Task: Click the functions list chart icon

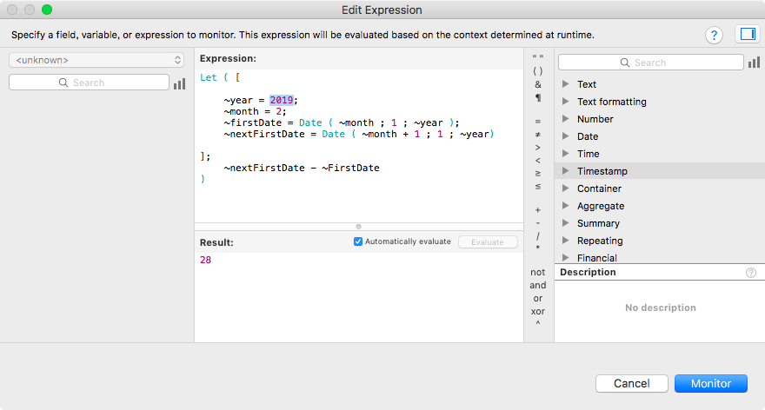Action: click(x=754, y=63)
